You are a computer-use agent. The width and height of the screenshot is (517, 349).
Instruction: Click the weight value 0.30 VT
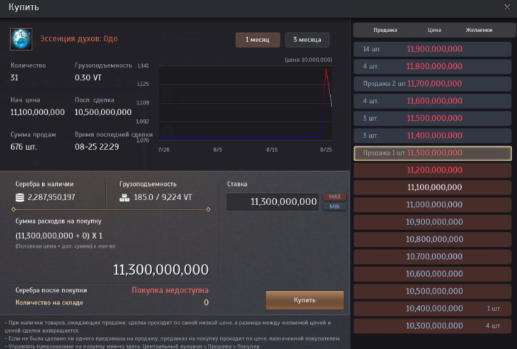88,77
